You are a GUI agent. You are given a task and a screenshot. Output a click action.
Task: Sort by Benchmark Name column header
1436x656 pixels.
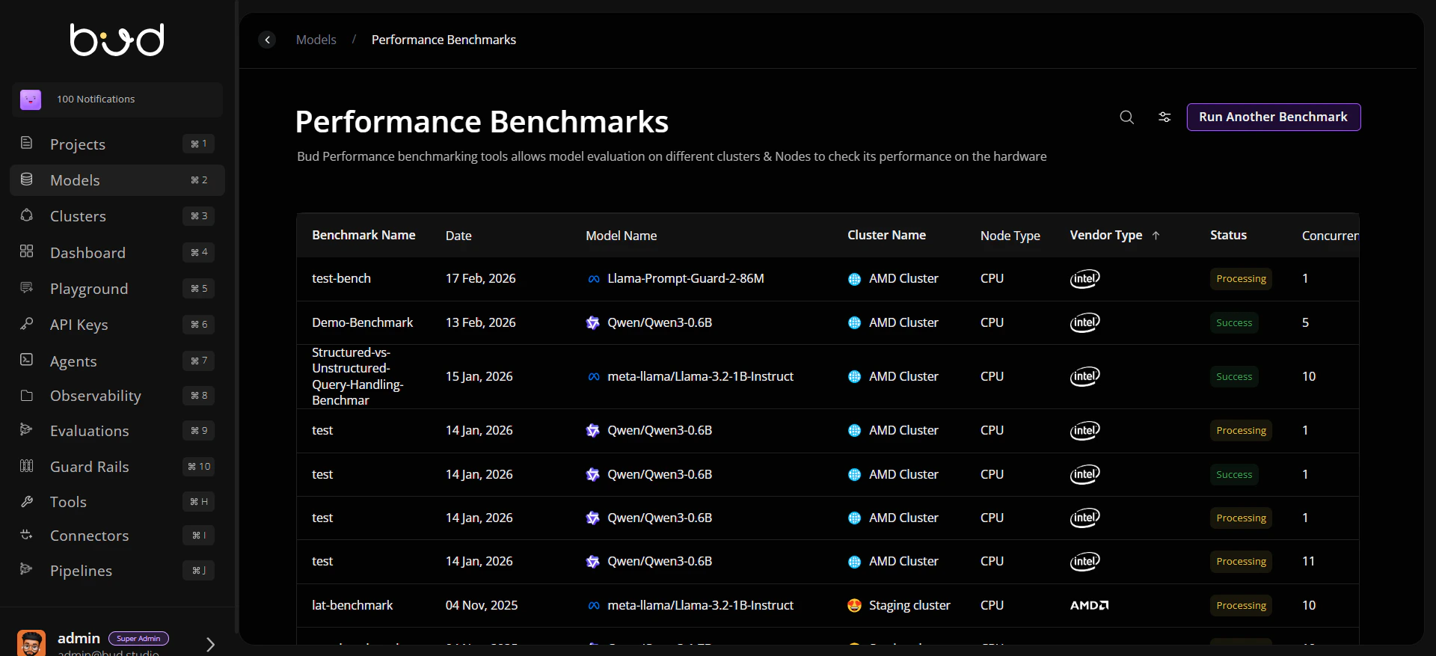pos(363,235)
